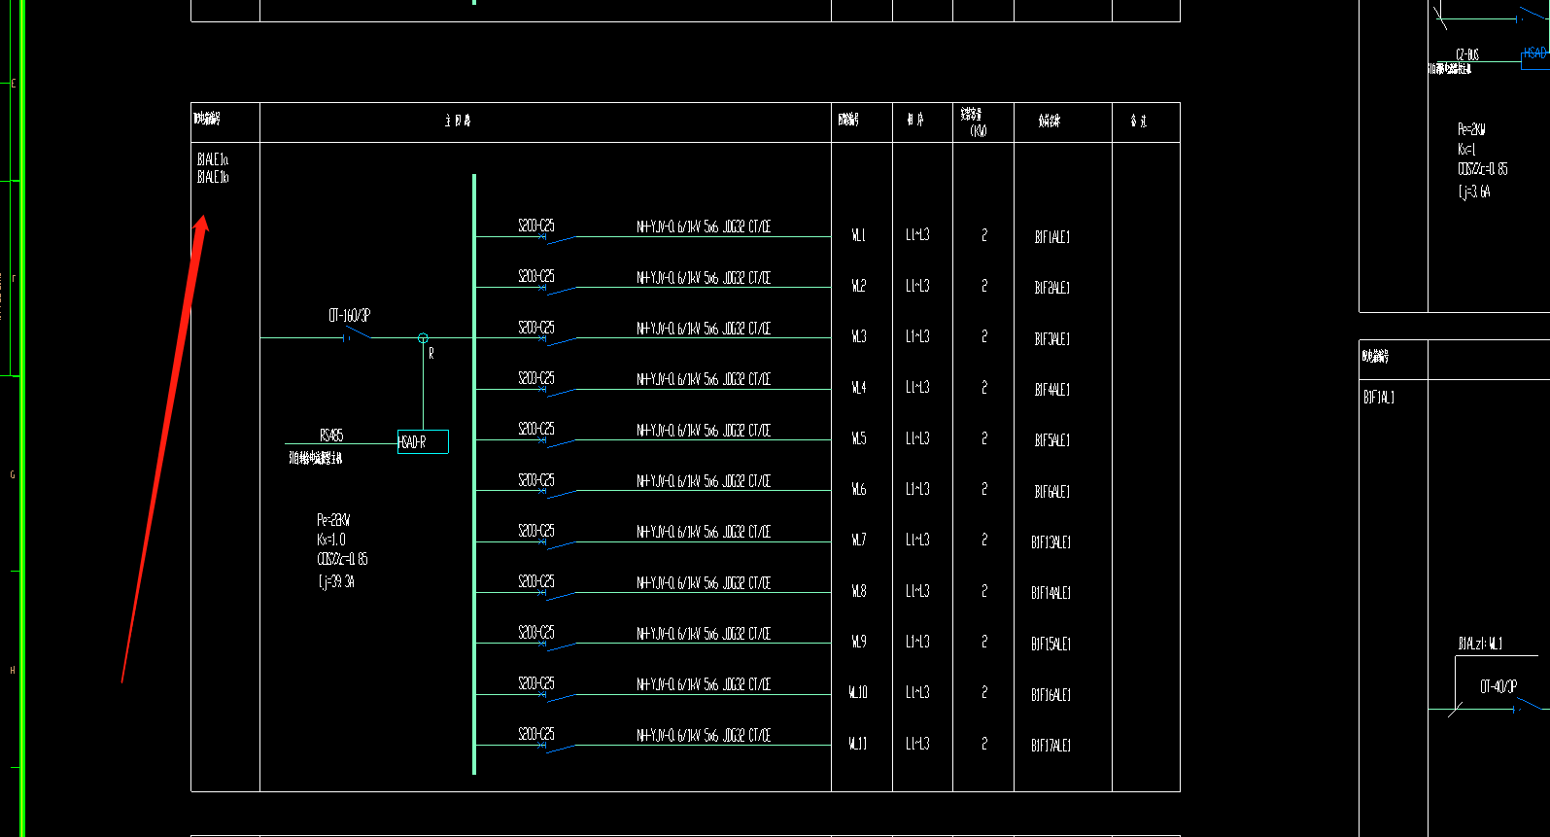The width and height of the screenshot is (1550, 837).
Task: Click the Ij=39.3A calculated current text
Action: click(335, 581)
